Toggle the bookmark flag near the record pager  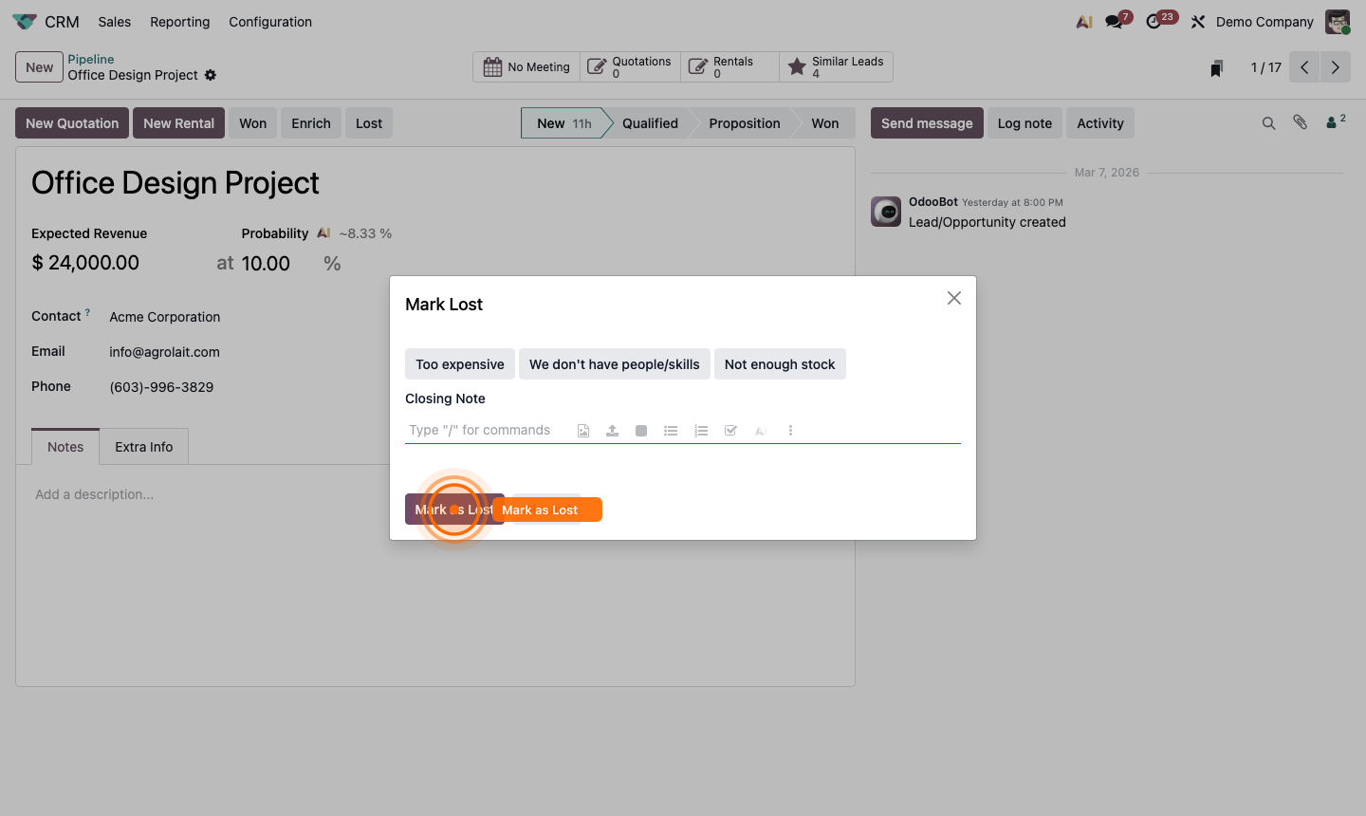(x=1215, y=66)
